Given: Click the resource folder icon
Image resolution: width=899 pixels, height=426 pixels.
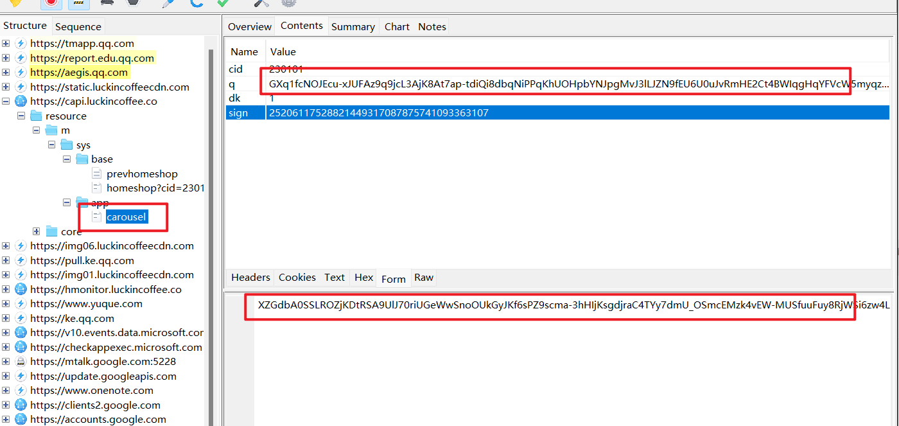Looking at the screenshot, I should click(37, 116).
